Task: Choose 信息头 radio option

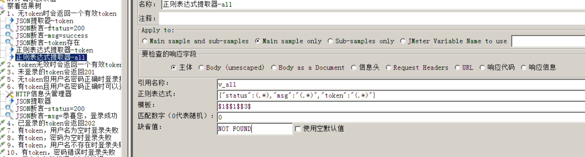Action: [354, 68]
